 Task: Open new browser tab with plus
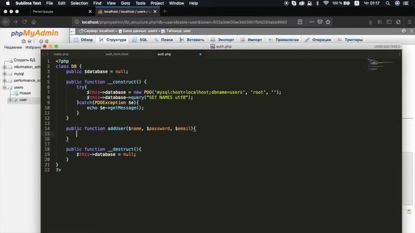pyautogui.click(x=165, y=12)
